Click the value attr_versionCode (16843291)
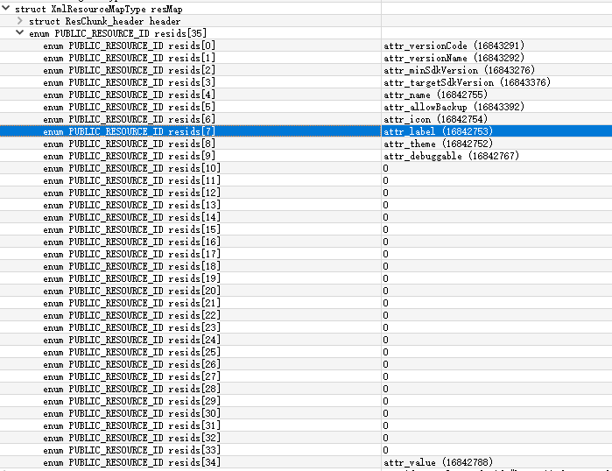612x471 pixels. [x=454, y=46]
